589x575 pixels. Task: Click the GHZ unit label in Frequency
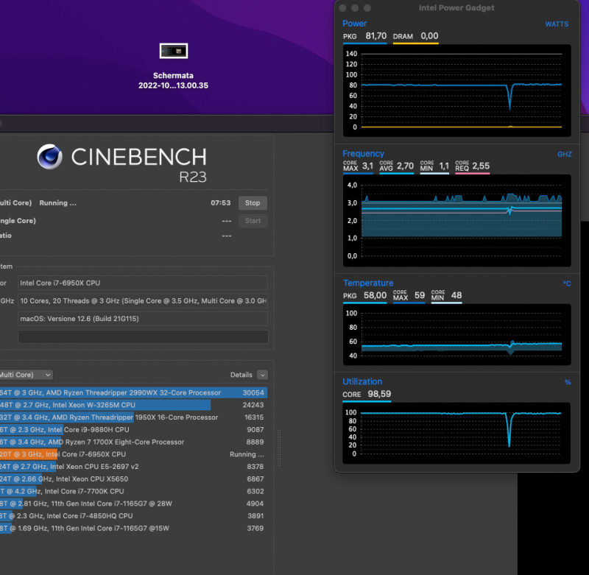(565, 155)
